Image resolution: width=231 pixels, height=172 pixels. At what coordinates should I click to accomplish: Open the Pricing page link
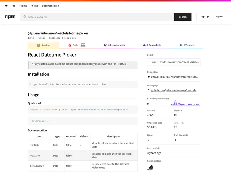pos(34,6)
